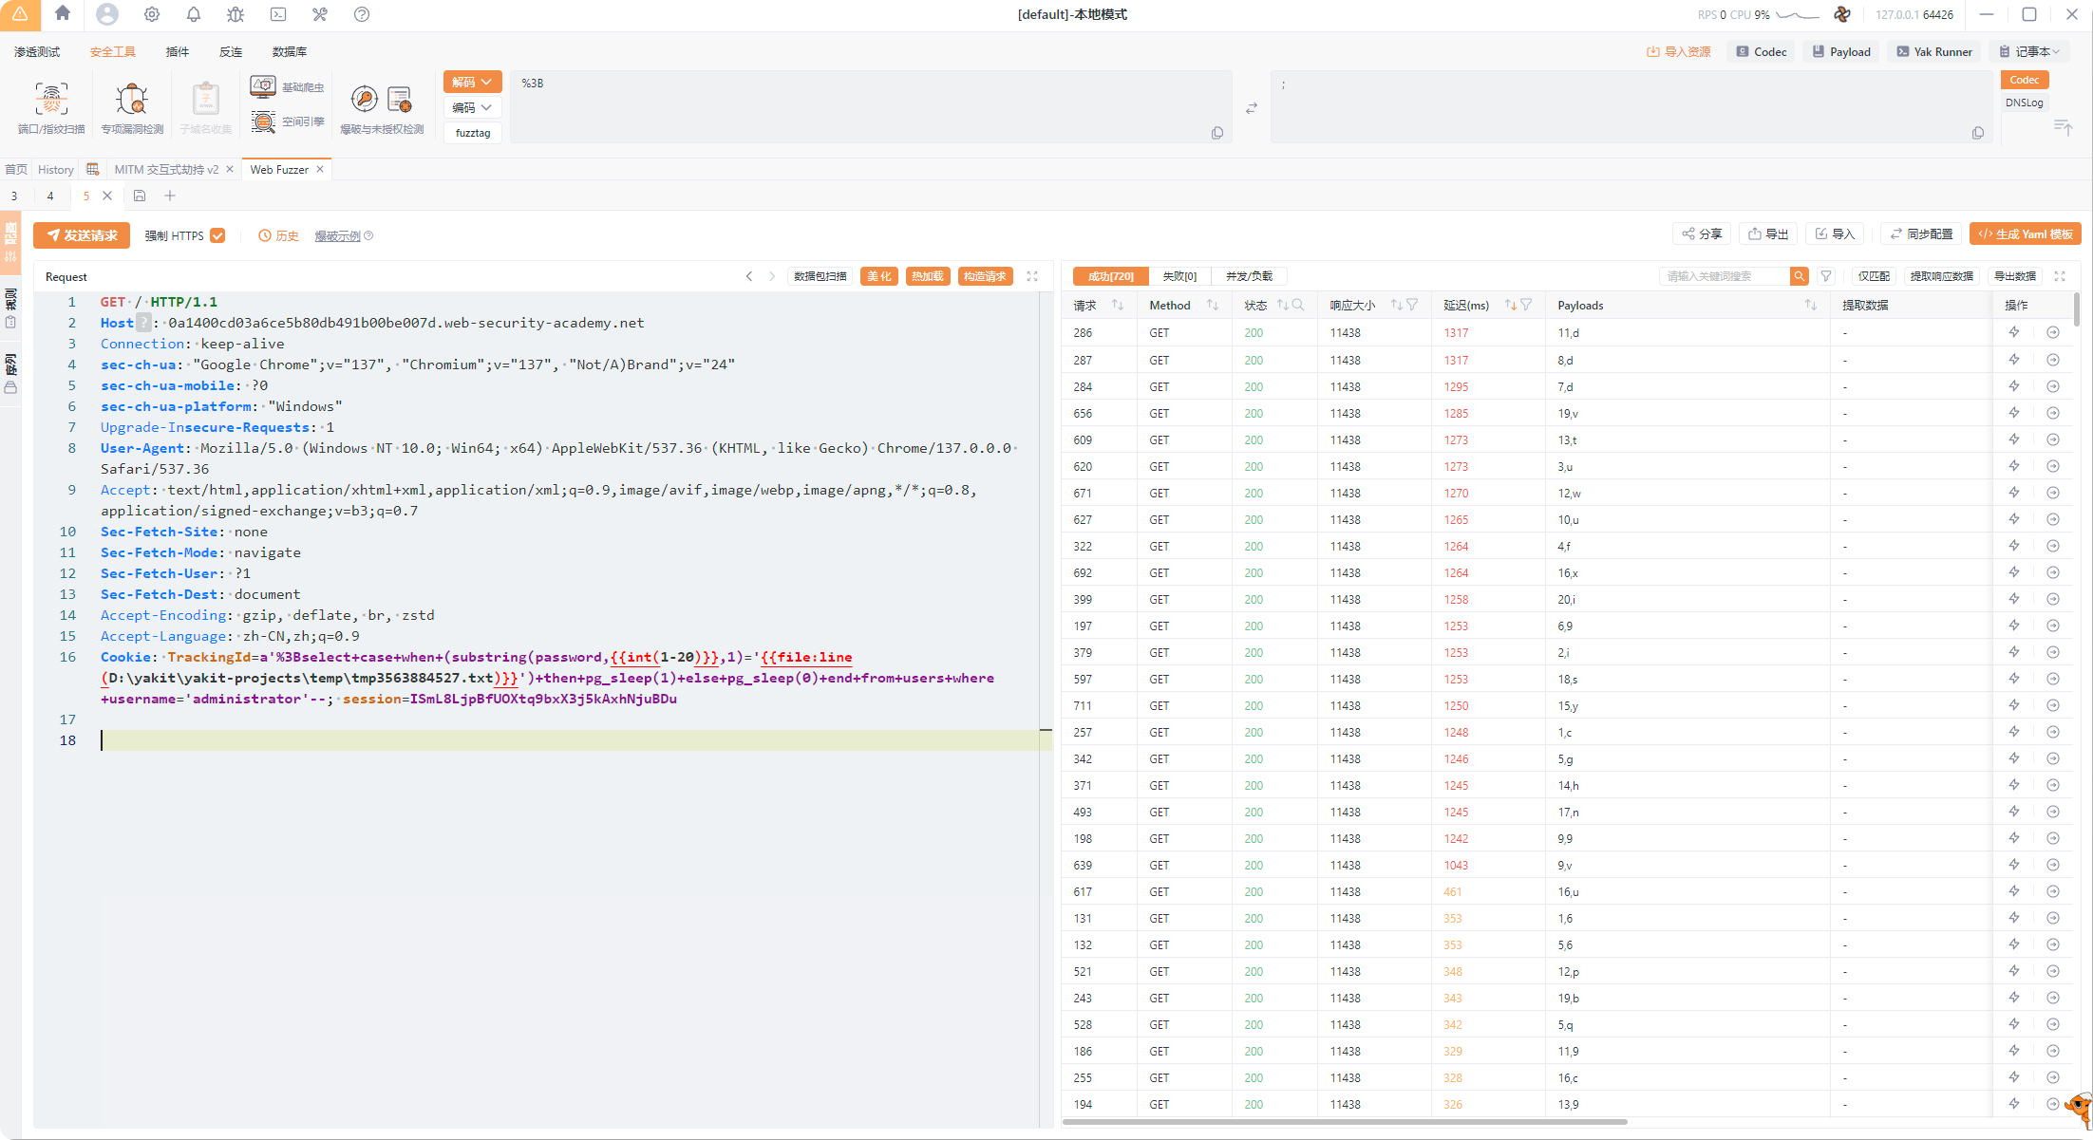Image resolution: width=2093 pixels, height=1140 pixels.
Task: Click the horizontal scrollbar under results table
Action: tap(1344, 1122)
